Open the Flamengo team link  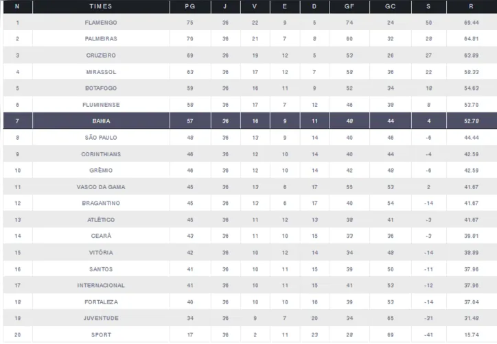101,23
